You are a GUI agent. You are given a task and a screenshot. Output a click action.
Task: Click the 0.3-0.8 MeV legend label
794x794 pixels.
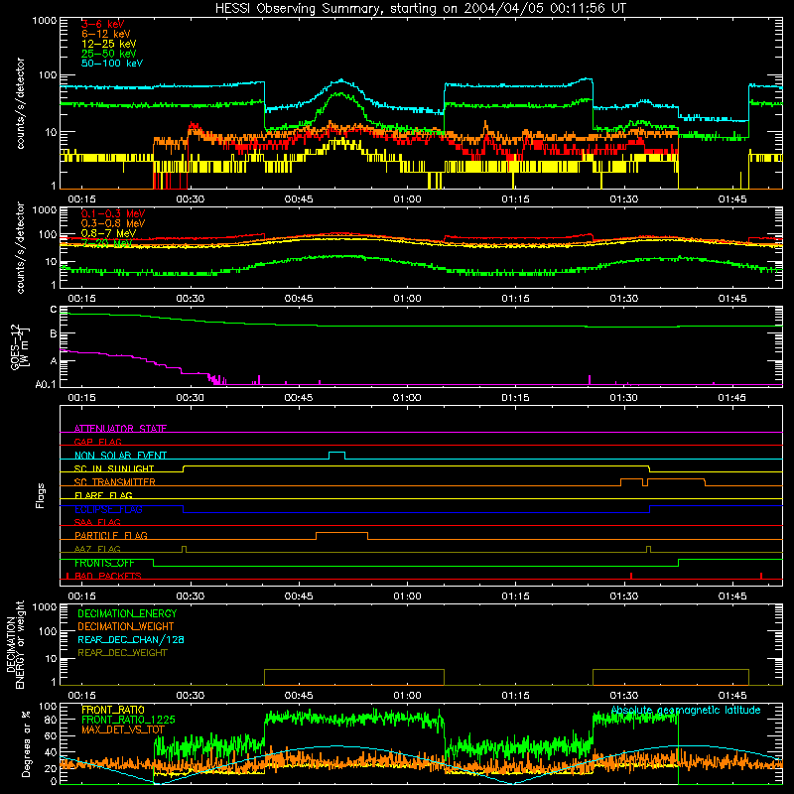pos(113,223)
